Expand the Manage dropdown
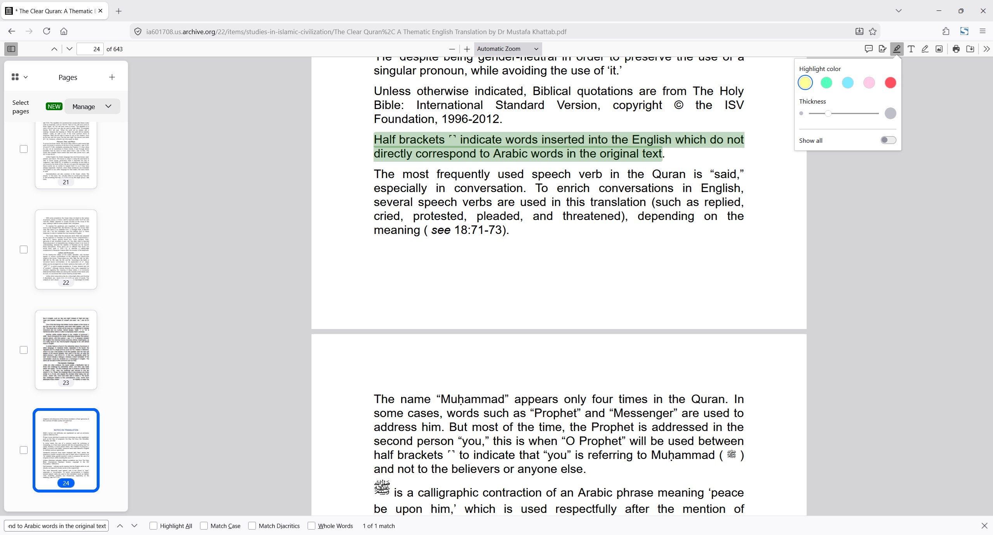Screen dimensions: 993x535 click(x=92, y=106)
